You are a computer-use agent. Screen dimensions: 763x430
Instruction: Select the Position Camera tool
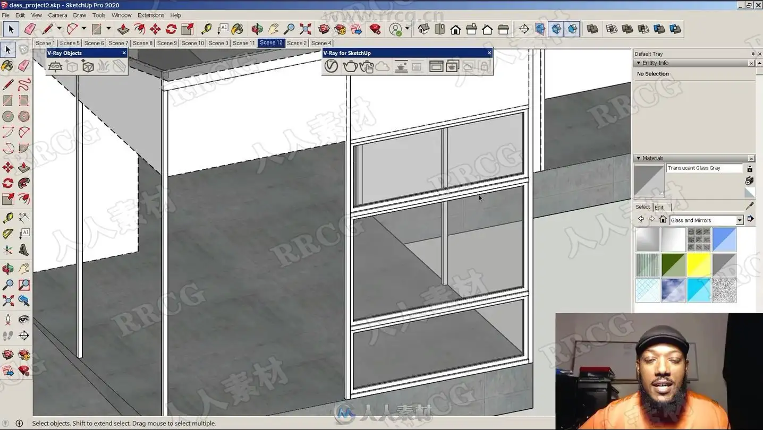pos(8,320)
